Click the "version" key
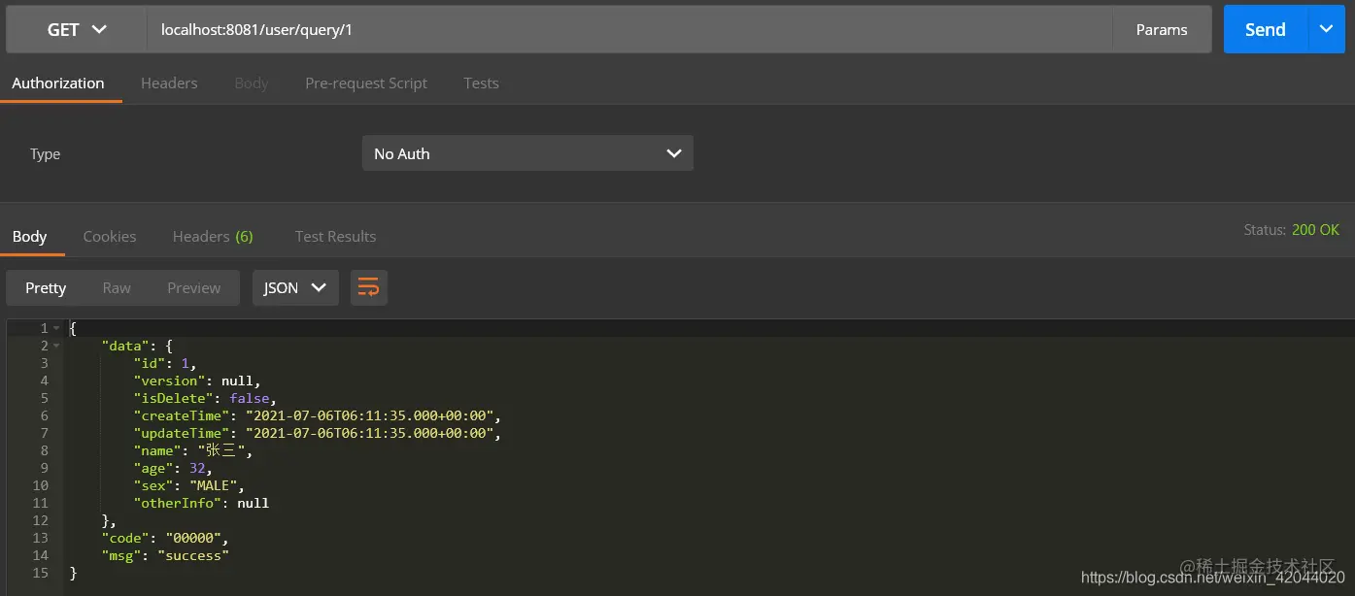Screen dimensions: 1355x596 169,381
